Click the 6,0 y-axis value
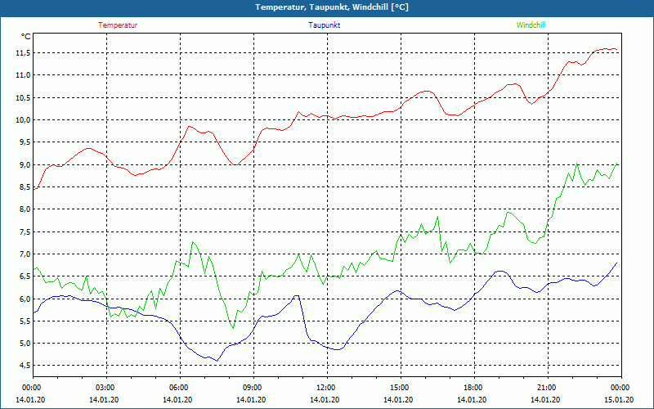The image size is (654, 409). point(25,299)
